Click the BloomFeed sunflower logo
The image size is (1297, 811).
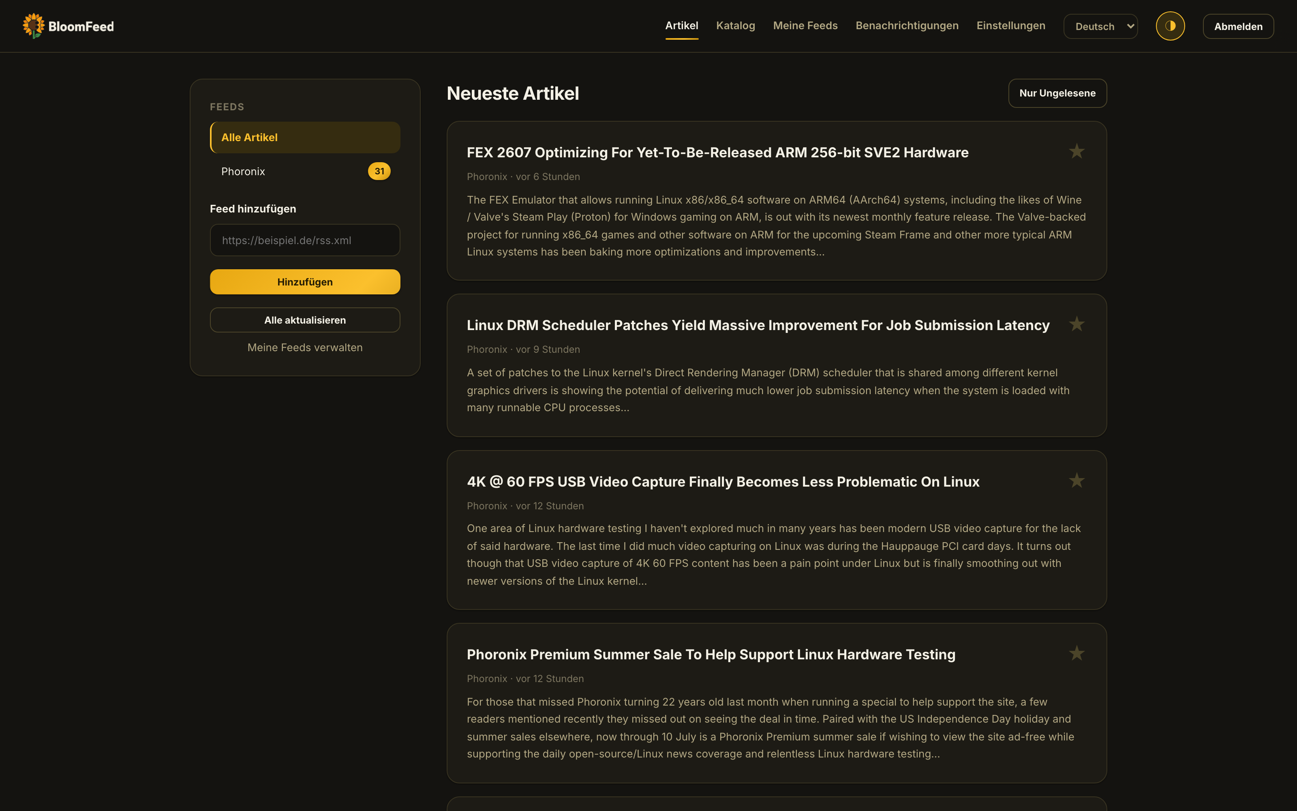click(x=33, y=26)
